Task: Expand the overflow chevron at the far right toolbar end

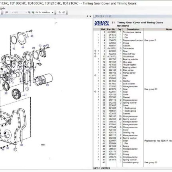Action: [x=67, y=13]
